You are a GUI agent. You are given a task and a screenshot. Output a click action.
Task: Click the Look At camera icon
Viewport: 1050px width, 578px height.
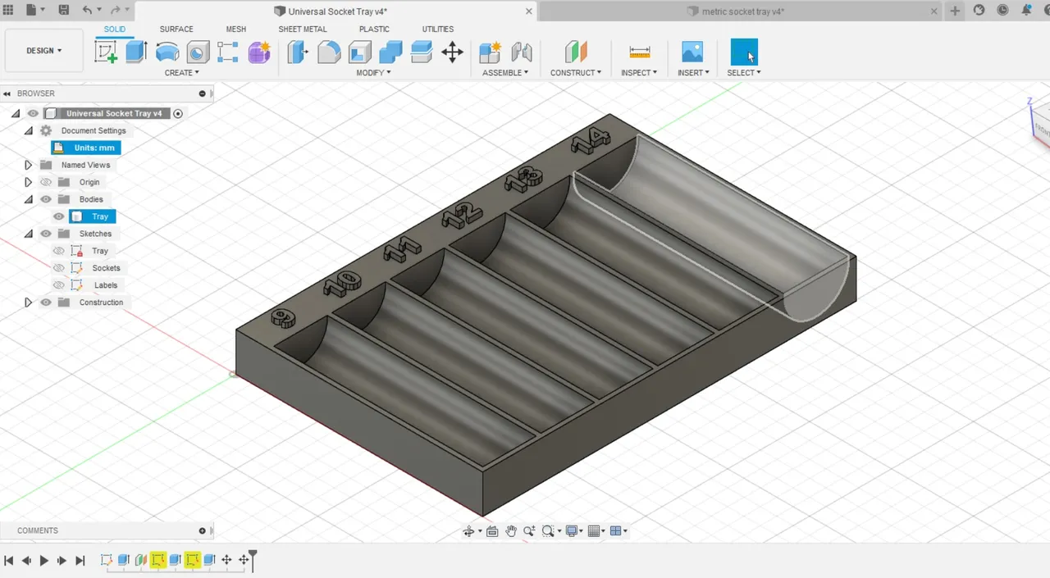492,531
